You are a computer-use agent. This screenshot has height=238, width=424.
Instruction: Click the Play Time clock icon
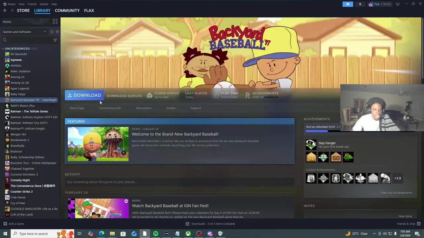point(216,95)
